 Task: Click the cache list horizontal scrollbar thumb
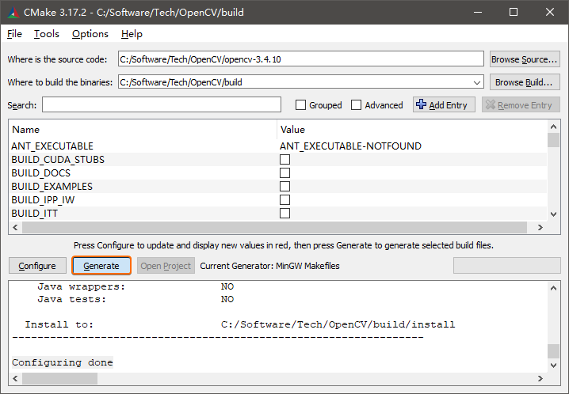click(275, 227)
